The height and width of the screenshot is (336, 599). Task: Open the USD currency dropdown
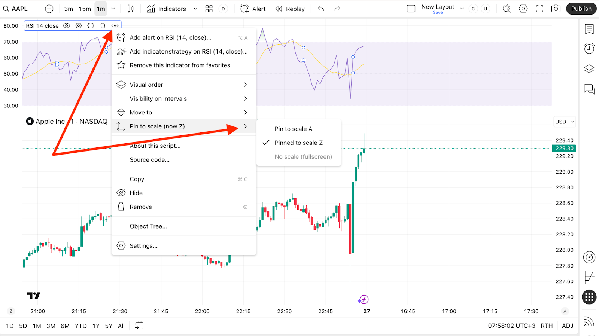[x=564, y=122]
